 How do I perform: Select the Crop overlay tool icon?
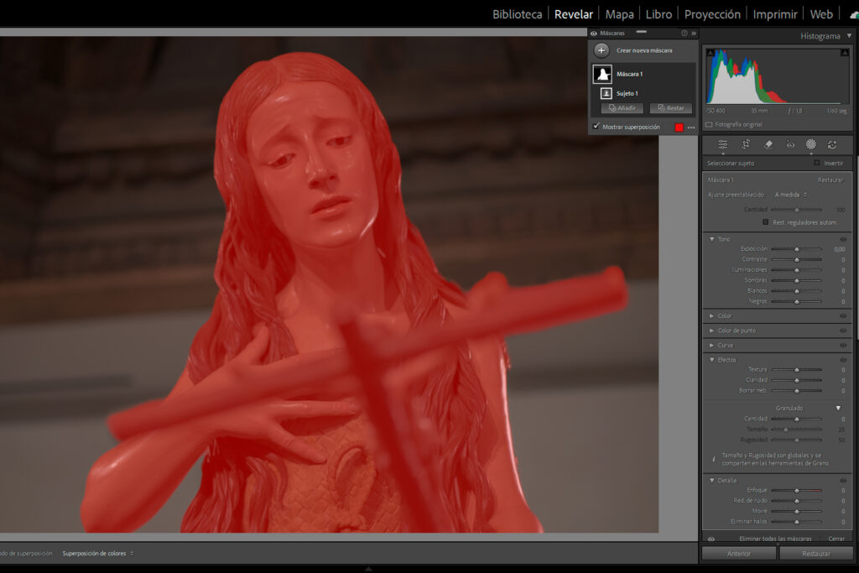pyautogui.click(x=746, y=144)
